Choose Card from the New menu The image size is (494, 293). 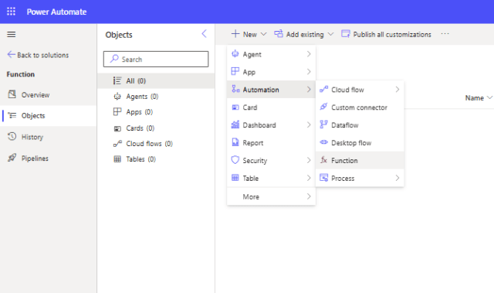(271, 107)
